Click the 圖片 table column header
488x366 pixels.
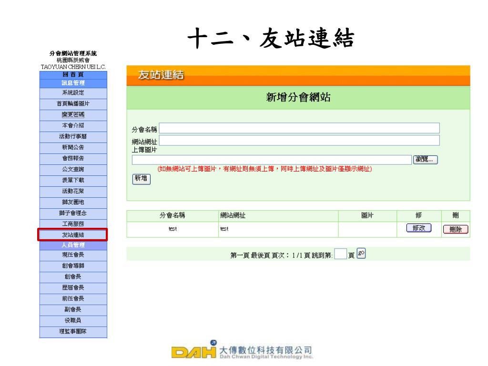click(367, 215)
